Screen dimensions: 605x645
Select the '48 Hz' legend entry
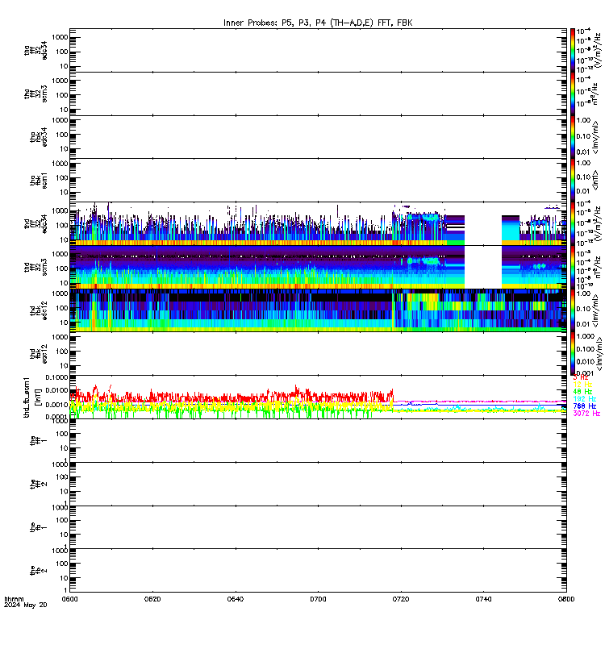(582, 392)
